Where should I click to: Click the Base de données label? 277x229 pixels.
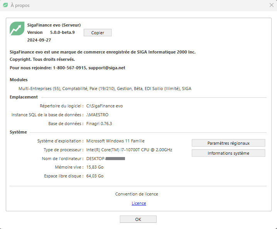(x=66, y=124)
